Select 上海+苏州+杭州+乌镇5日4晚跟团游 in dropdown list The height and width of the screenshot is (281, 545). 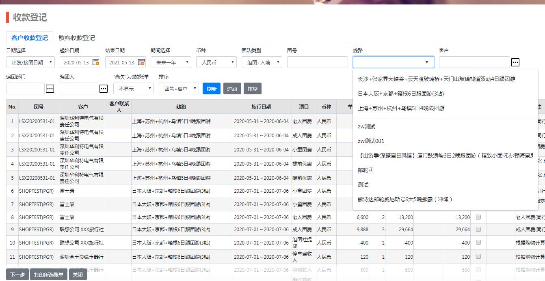(x=446, y=108)
